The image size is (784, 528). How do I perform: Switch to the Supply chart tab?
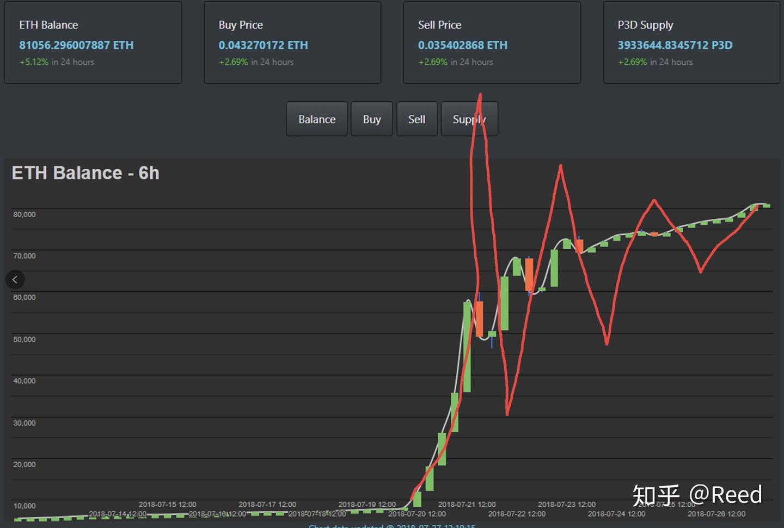pyautogui.click(x=469, y=119)
